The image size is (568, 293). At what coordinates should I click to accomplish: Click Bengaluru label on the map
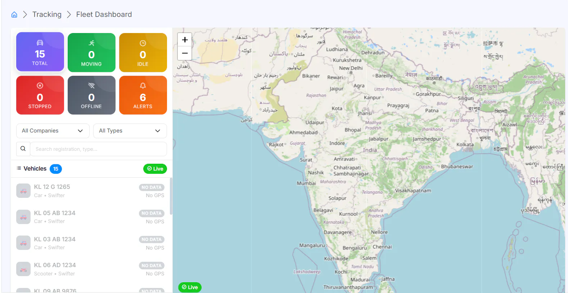[x=355, y=248]
